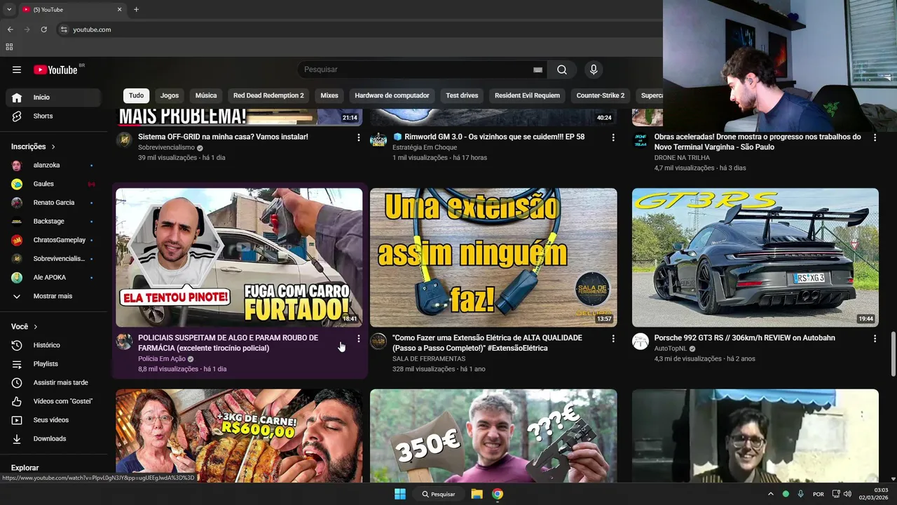Open Gaules subscription channel
This screenshot has height=505, width=897.
pyautogui.click(x=53, y=184)
